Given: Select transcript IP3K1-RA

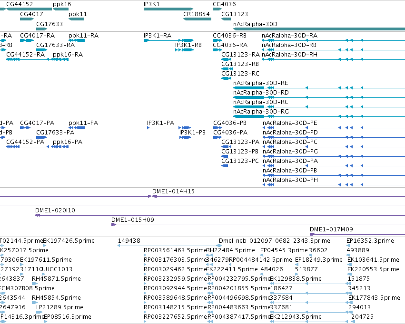Looking at the screenshot, I should 158,35.
